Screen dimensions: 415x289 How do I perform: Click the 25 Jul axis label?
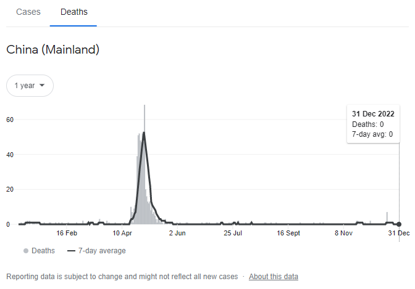point(233,233)
